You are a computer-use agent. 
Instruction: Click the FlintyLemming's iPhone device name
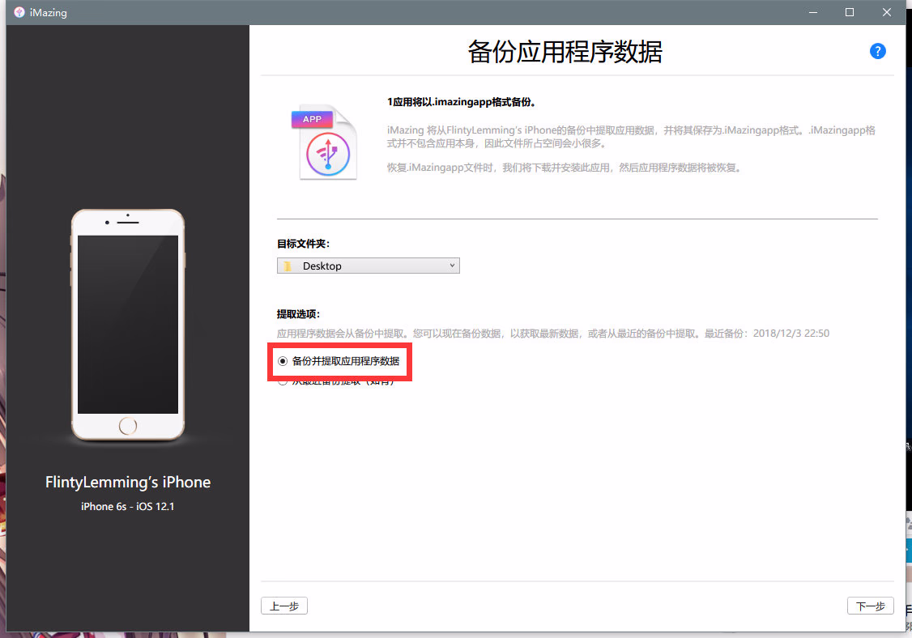coord(128,482)
